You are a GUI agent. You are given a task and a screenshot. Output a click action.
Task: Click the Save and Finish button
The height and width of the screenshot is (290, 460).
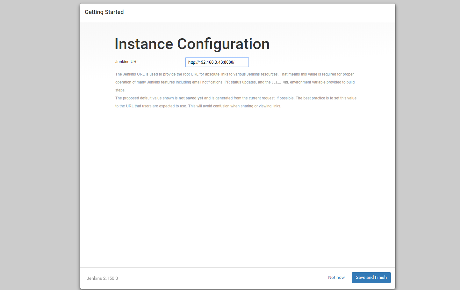[371, 277]
